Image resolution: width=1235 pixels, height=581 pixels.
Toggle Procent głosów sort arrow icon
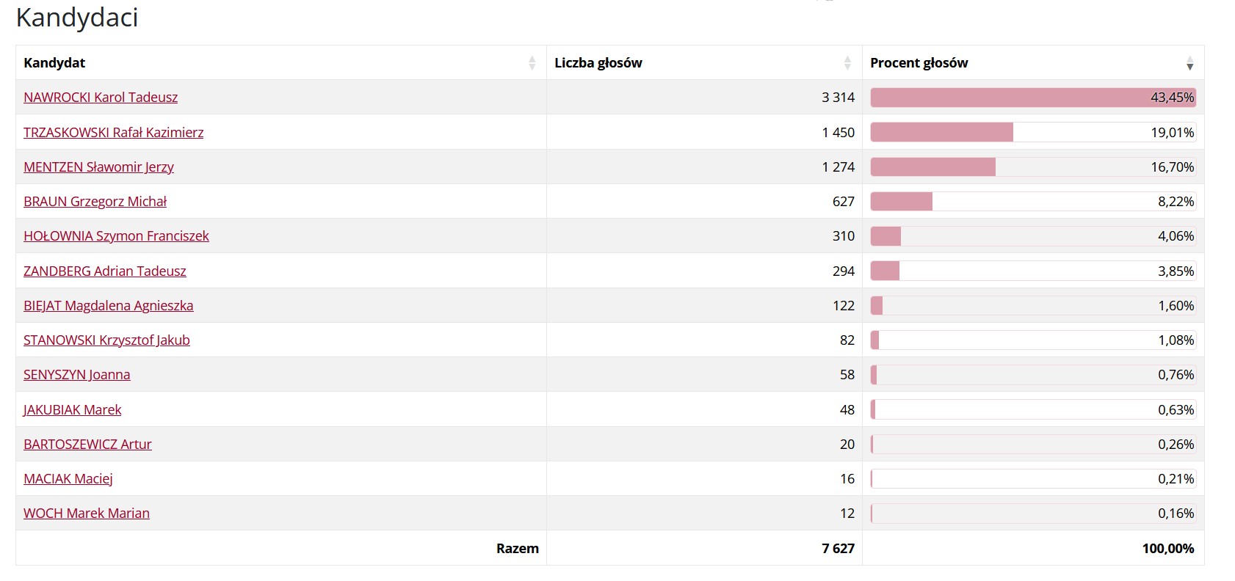pyautogui.click(x=1189, y=63)
